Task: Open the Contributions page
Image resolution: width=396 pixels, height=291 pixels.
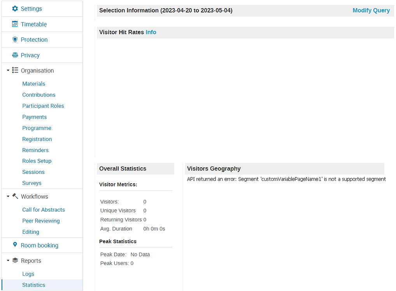Action: (39, 95)
